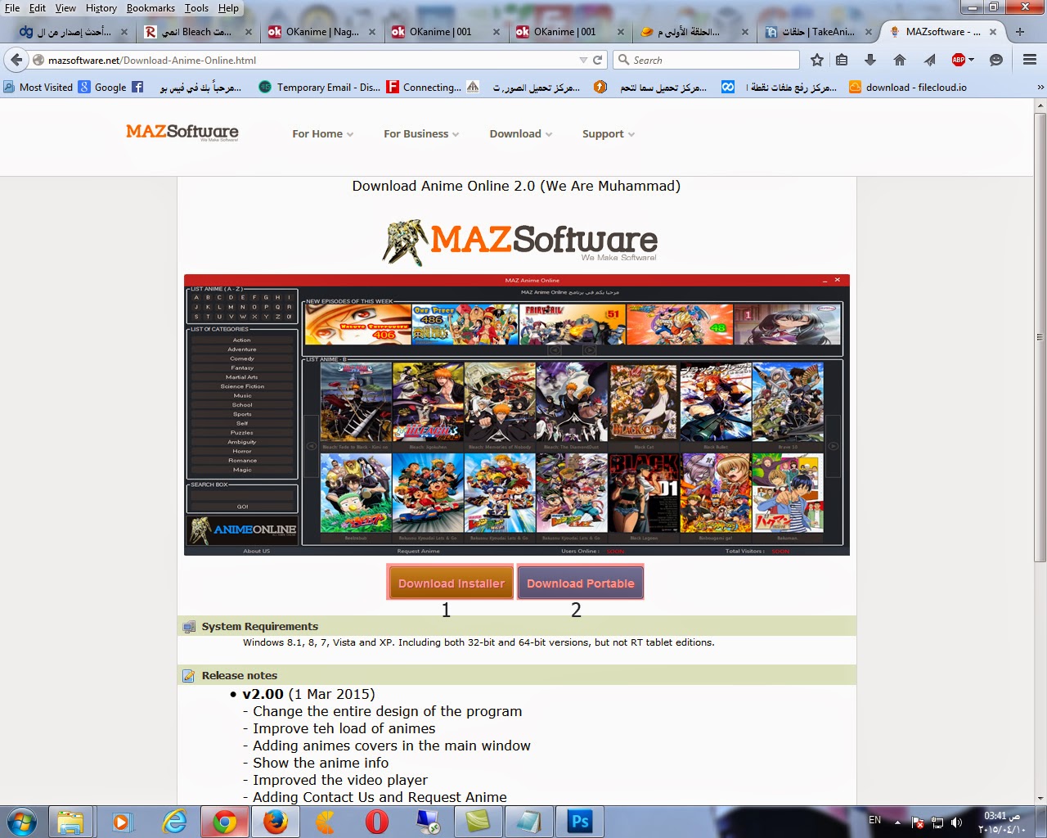Open a new tab with the plus button
The width and height of the screenshot is (1047, 838).
(1020, 32)
